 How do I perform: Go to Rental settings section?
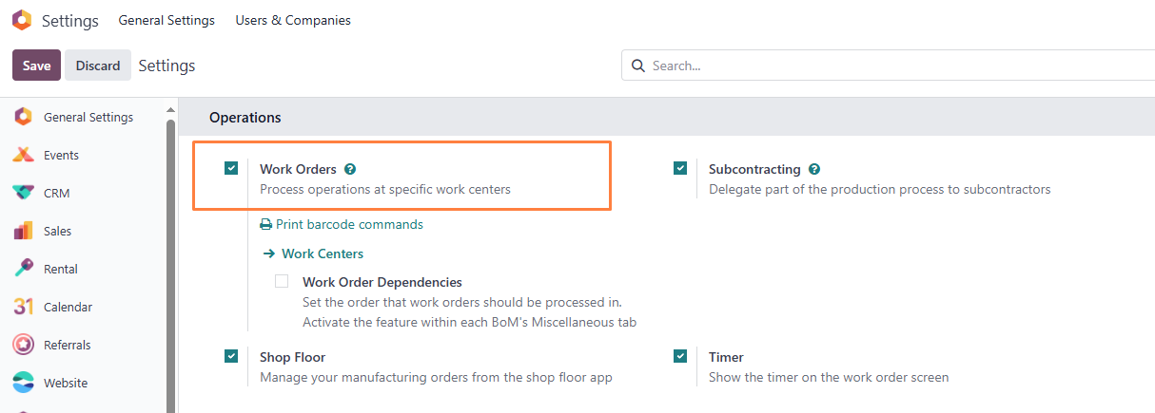(60, 269)
